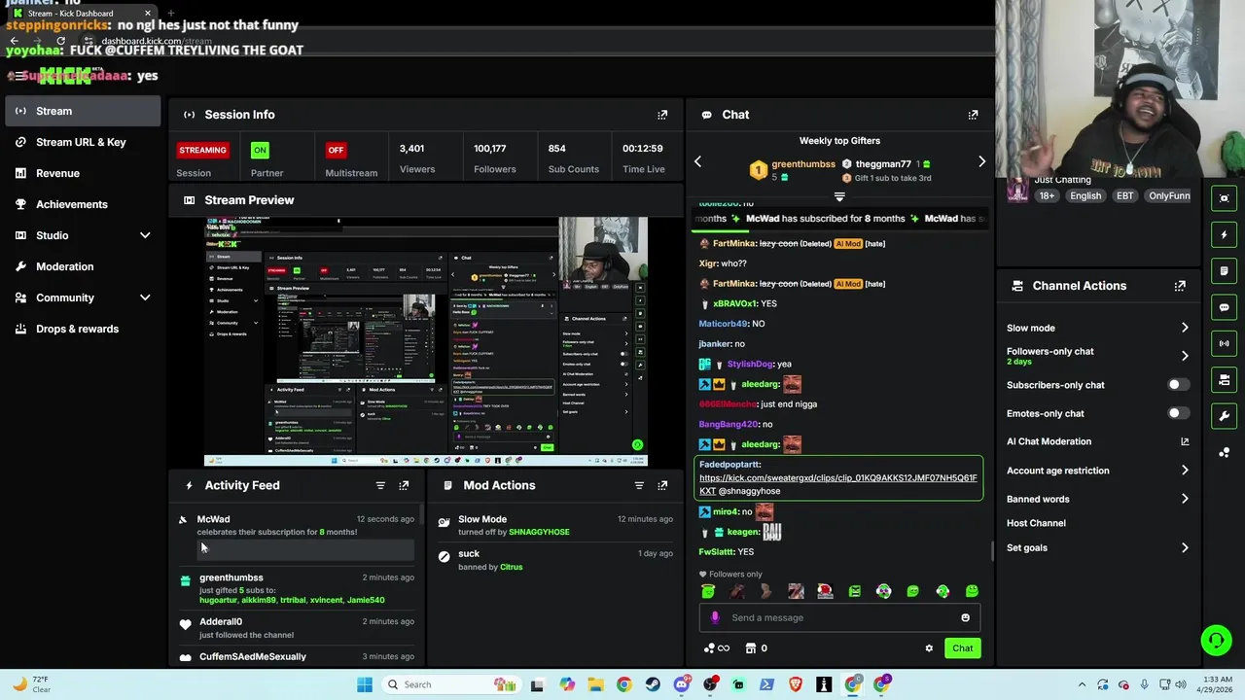
Task: Toggle Subscribers-only chat switch
Action: 1178,385
